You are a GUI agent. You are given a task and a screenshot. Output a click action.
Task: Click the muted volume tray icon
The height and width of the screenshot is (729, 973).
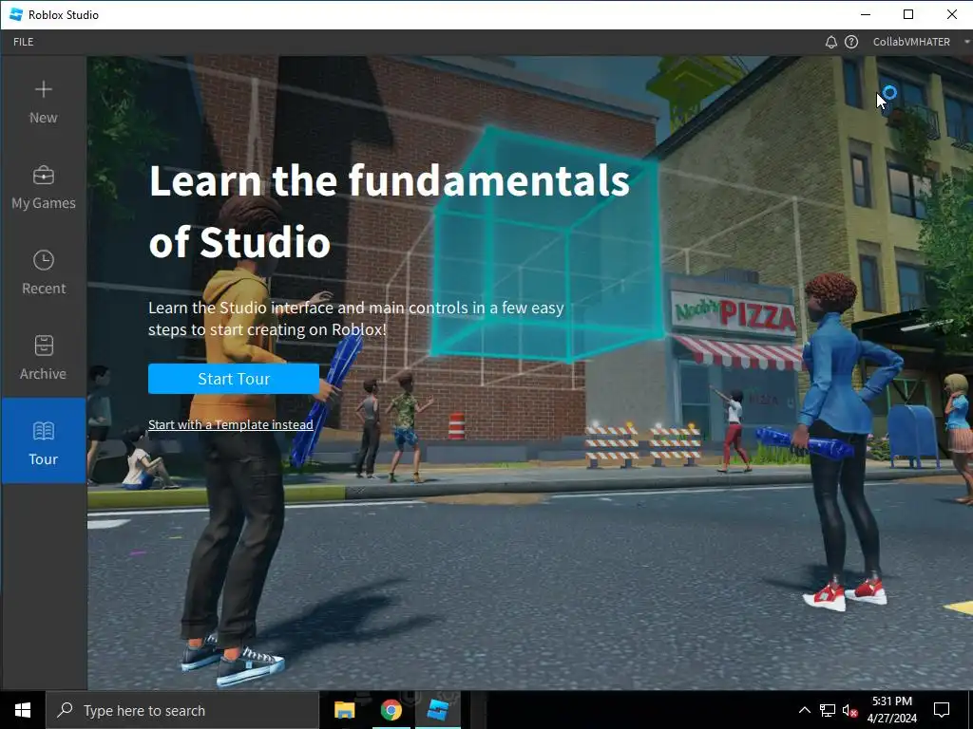(850, 710)
